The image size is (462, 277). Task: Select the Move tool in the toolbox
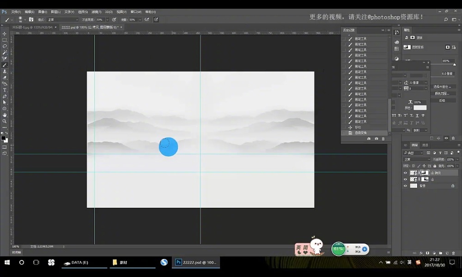tap(5, 34)
